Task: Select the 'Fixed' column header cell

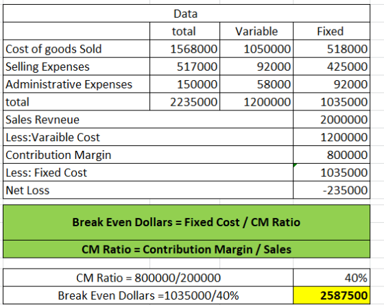Action: click(331, 31)
